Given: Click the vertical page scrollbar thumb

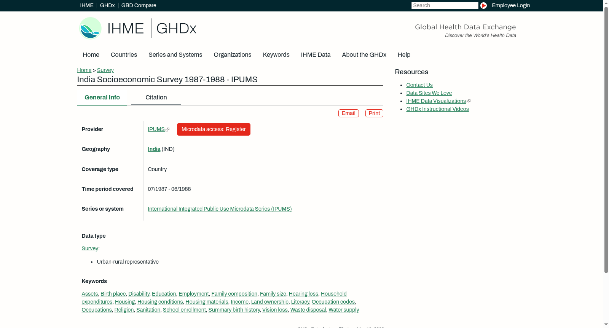Looking at the screenshot, I should (x=606, y=139).
